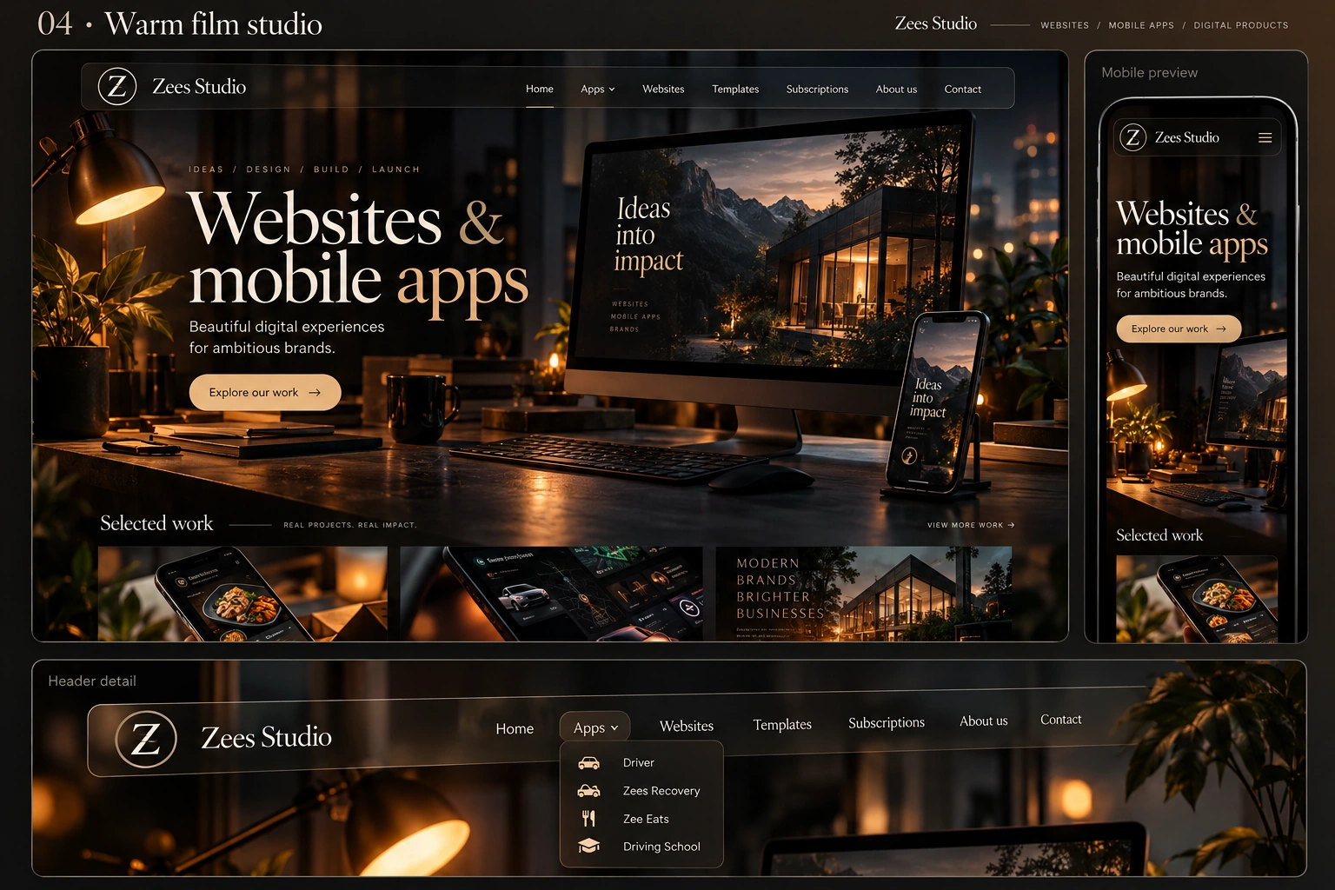Open the food app thumbnail in mobile preview
Image resolution: width=1335 pixels, height=890 pixels.
(1197, 599)
